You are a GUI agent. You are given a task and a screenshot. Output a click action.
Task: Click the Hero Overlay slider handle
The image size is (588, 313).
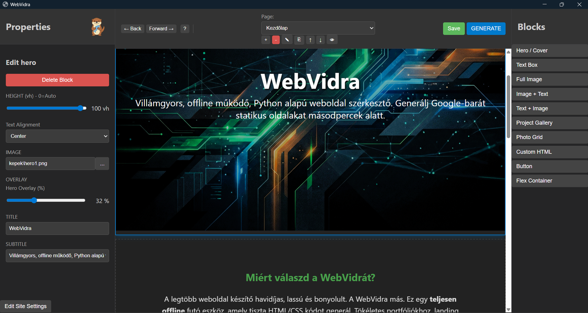(x=34, y=200)
